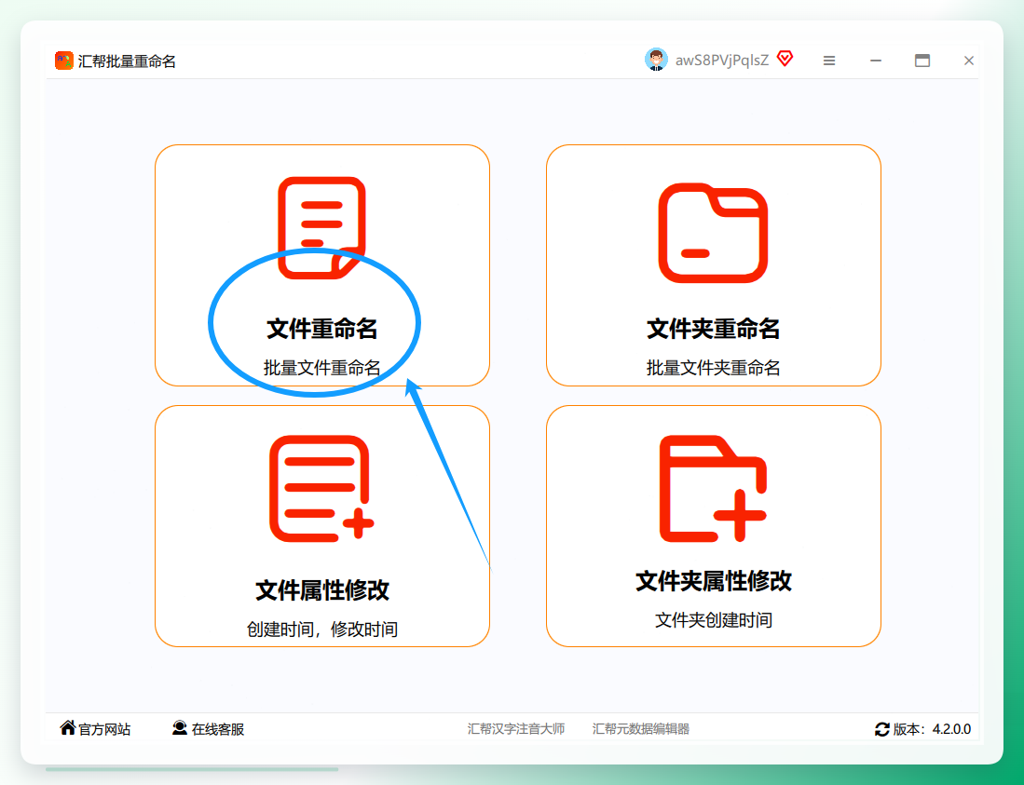Open the hamburger menu in title bar

pos(829,61)
